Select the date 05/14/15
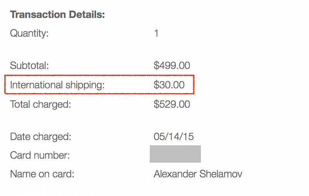The image size is (309, 196). [x=173, y=136]
